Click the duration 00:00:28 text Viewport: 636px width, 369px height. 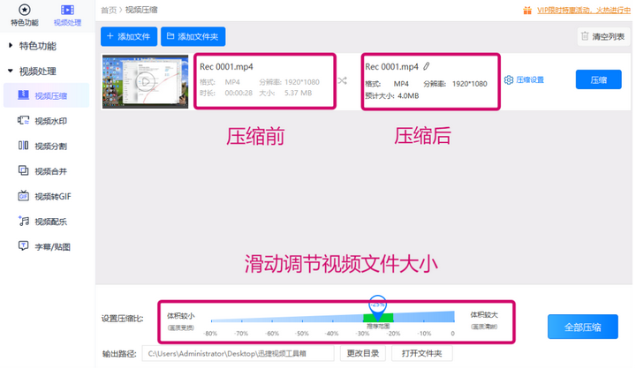[x=238, y=93]
